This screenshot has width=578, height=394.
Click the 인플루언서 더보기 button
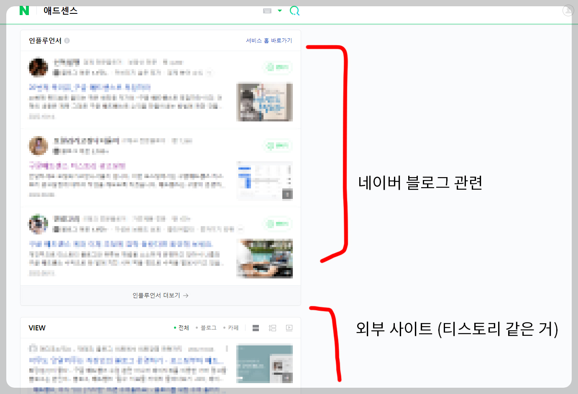click(x=161, y=296)
